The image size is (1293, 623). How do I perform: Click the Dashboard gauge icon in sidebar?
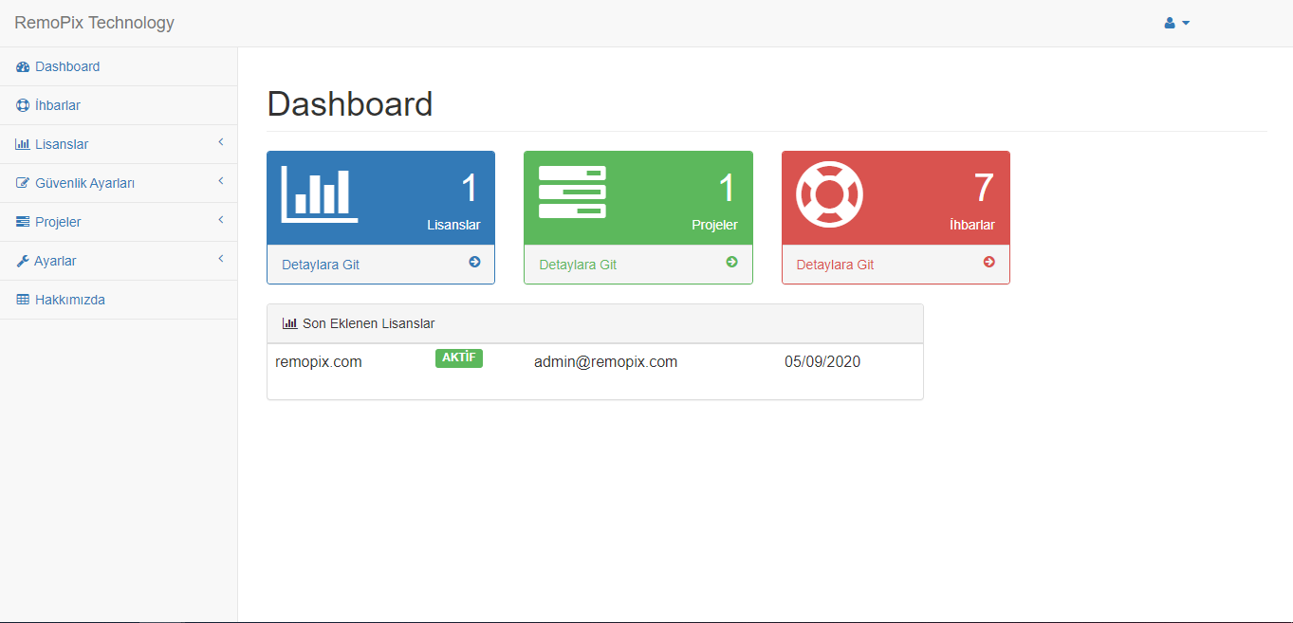[x=23, y=67]
